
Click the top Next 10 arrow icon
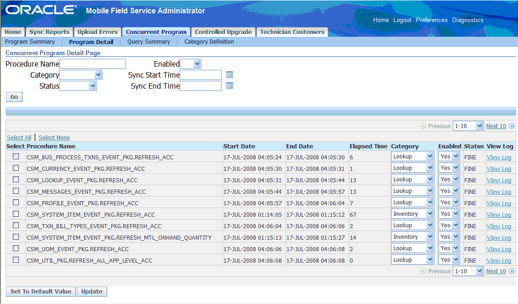point(512,126)
